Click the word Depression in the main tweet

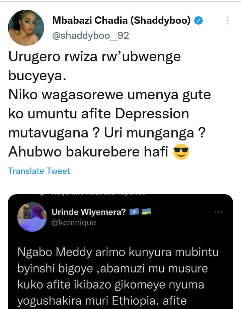coord(152,114)
